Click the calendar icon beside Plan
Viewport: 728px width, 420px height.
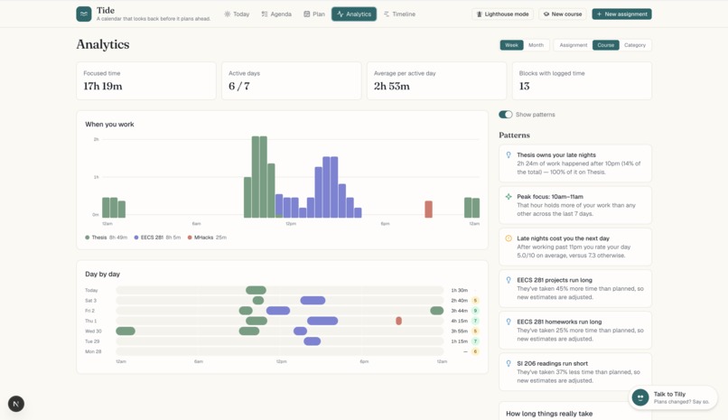click(306, 14)
